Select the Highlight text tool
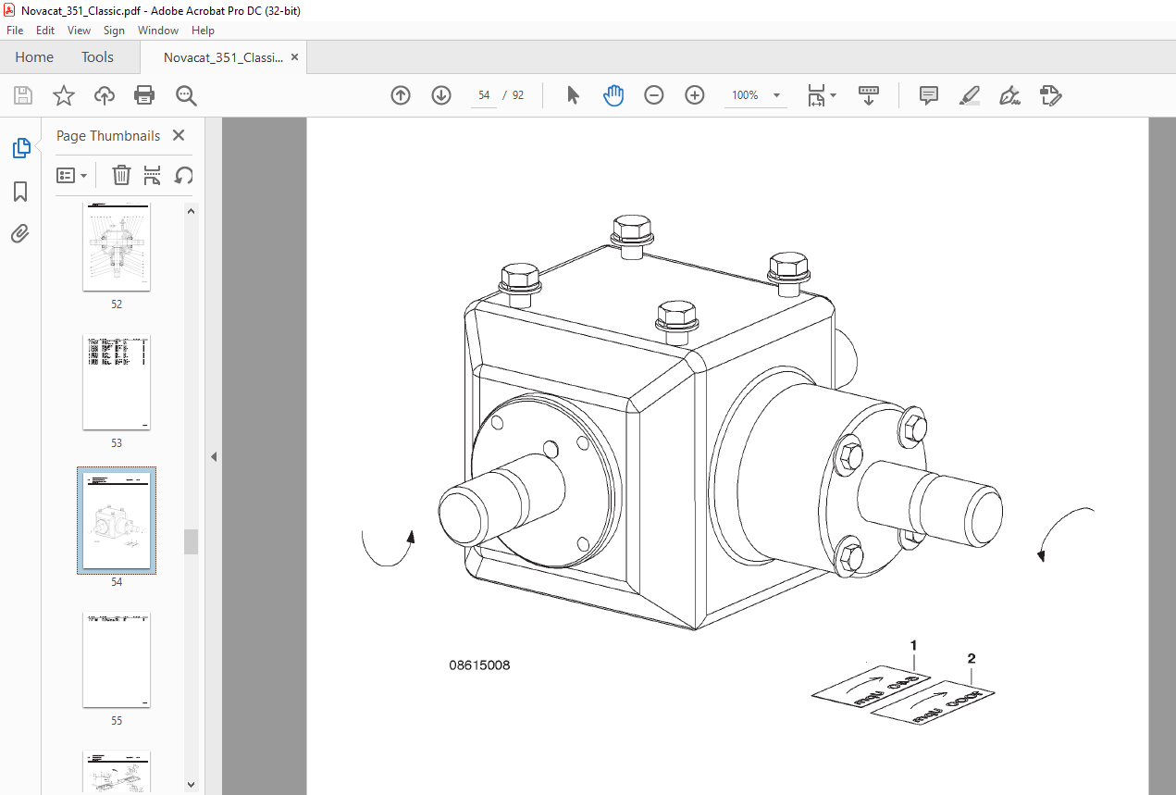This screenshot has width=1176, height=795. (970, 95)
